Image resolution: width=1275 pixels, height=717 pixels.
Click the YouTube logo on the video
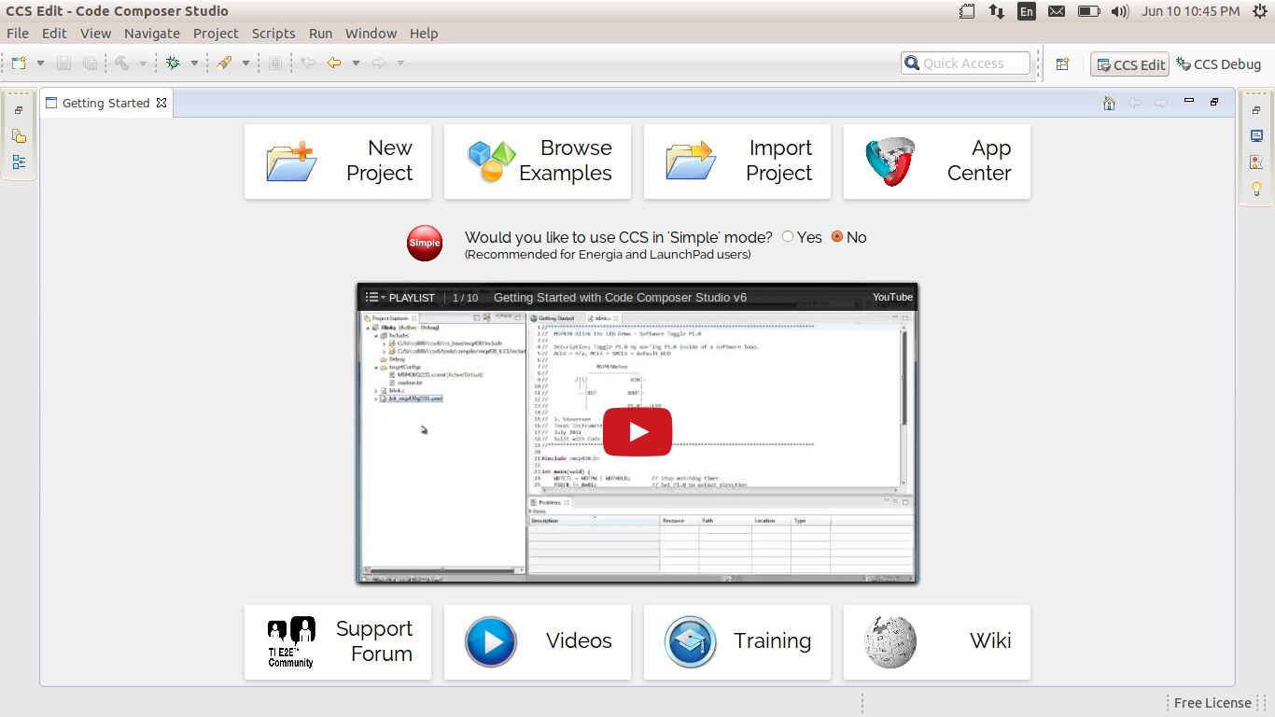[x=892, y=297]
